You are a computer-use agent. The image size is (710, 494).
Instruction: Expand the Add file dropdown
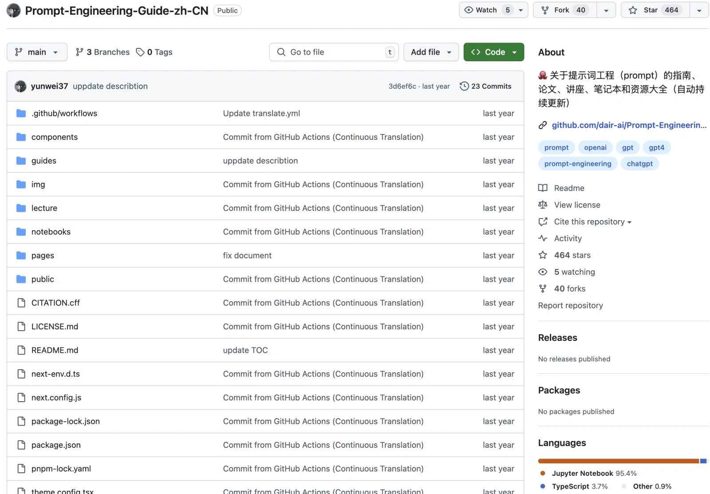point(430,52)
